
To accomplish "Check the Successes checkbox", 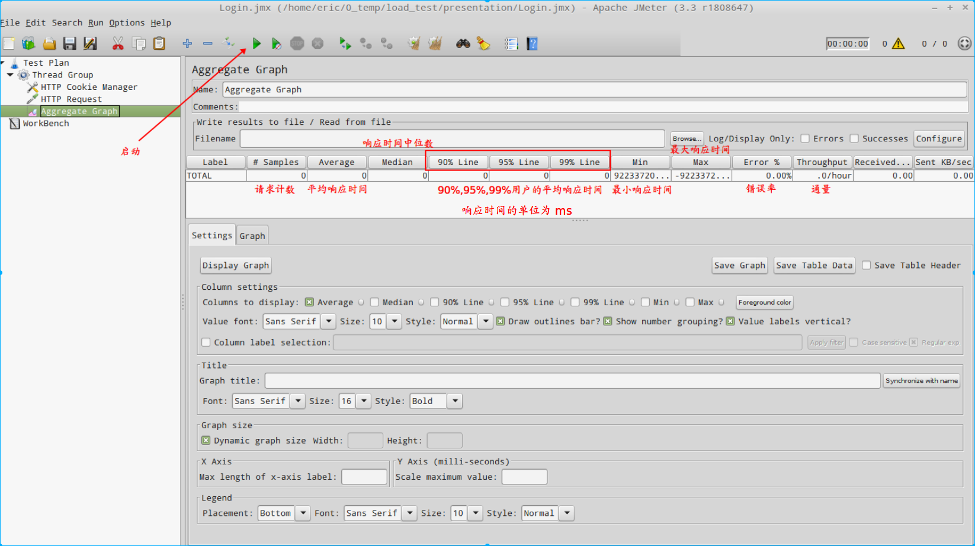I will coord(854,138).
